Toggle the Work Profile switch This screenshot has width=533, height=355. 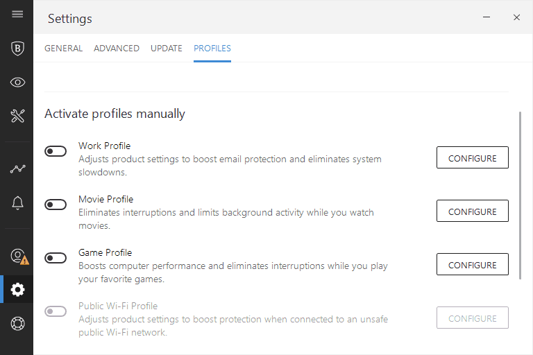(x=56, y=151)
